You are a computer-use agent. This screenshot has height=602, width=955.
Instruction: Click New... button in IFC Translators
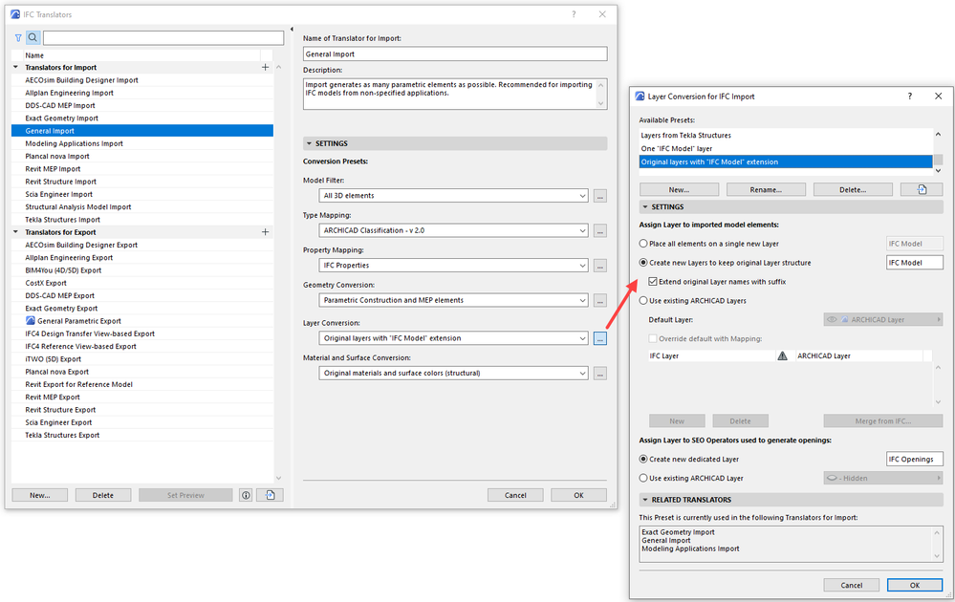[x=40, y=496]
